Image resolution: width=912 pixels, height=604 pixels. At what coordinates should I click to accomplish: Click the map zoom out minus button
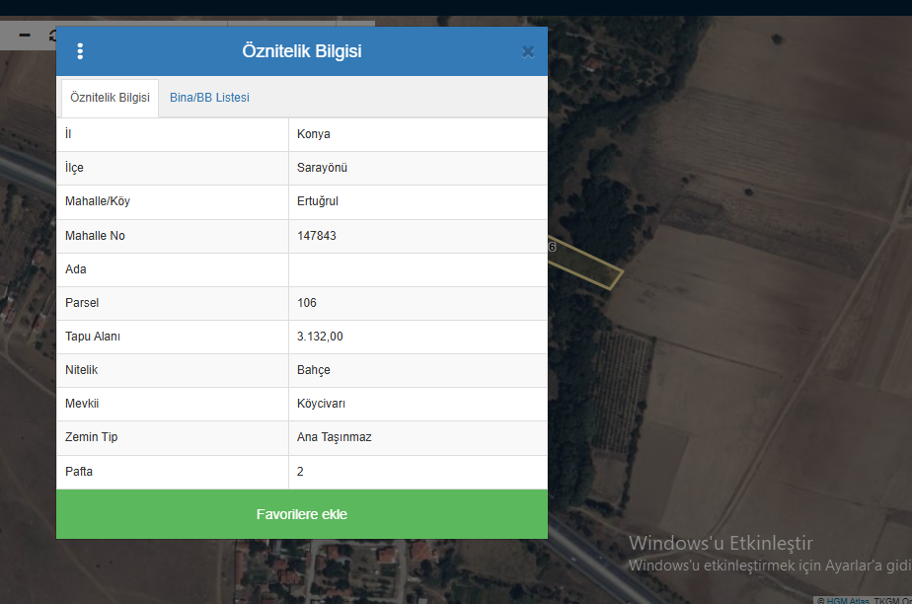(25, 36)
